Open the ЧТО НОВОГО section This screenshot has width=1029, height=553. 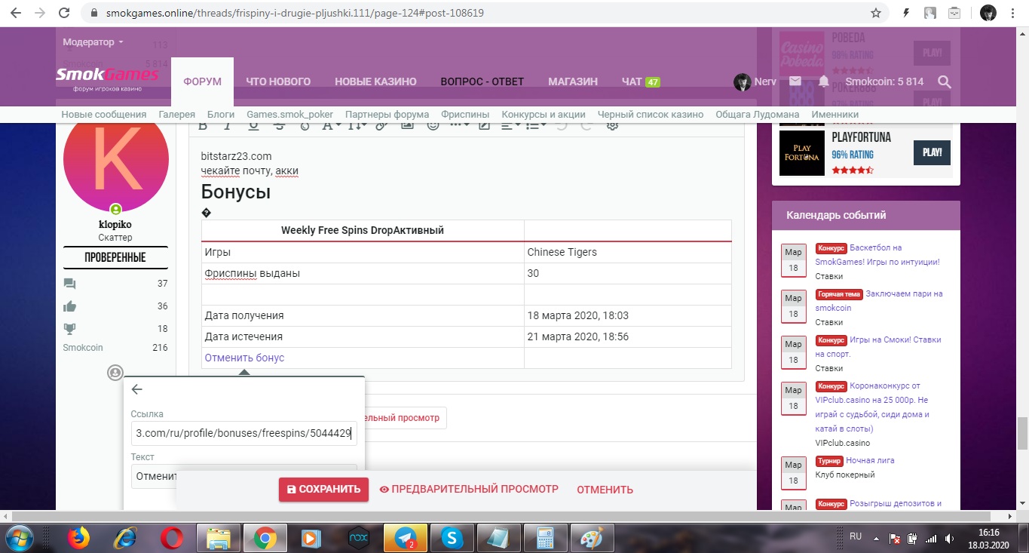(278, 81)
